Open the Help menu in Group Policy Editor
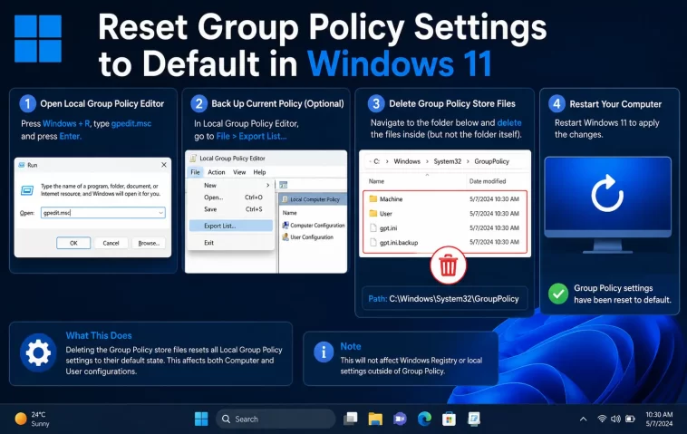Screen dimensions: 687x434 (259, 172)
